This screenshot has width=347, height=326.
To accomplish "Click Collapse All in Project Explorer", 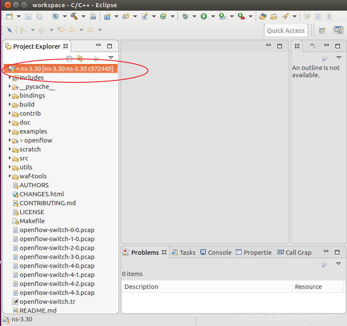I will pos(69,58).
